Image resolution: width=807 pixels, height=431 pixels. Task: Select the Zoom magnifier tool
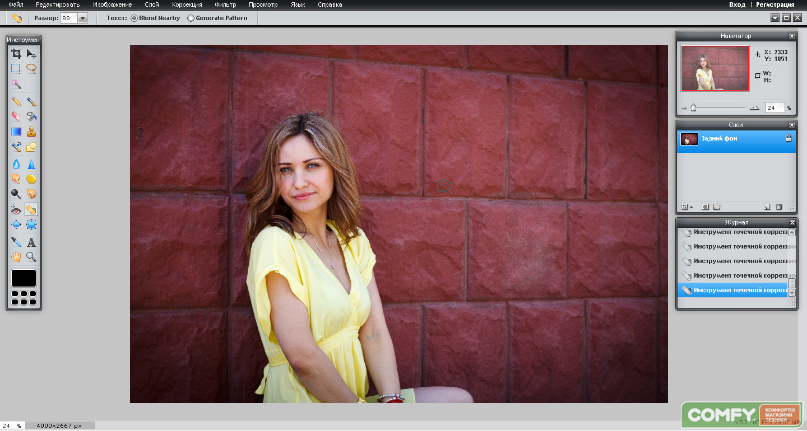[x=31, y=257]
